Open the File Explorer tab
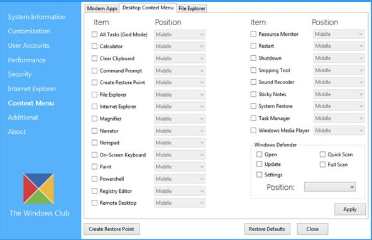 tap(192, 8)
